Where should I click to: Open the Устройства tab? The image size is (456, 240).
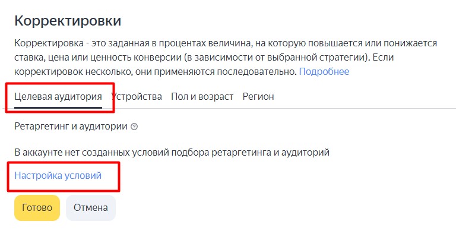click(x=137, y=96)
